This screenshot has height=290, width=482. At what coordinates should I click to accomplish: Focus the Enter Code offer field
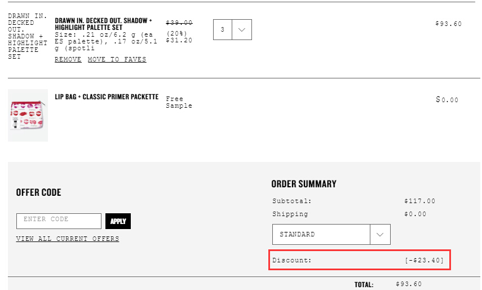coord(59,221)
